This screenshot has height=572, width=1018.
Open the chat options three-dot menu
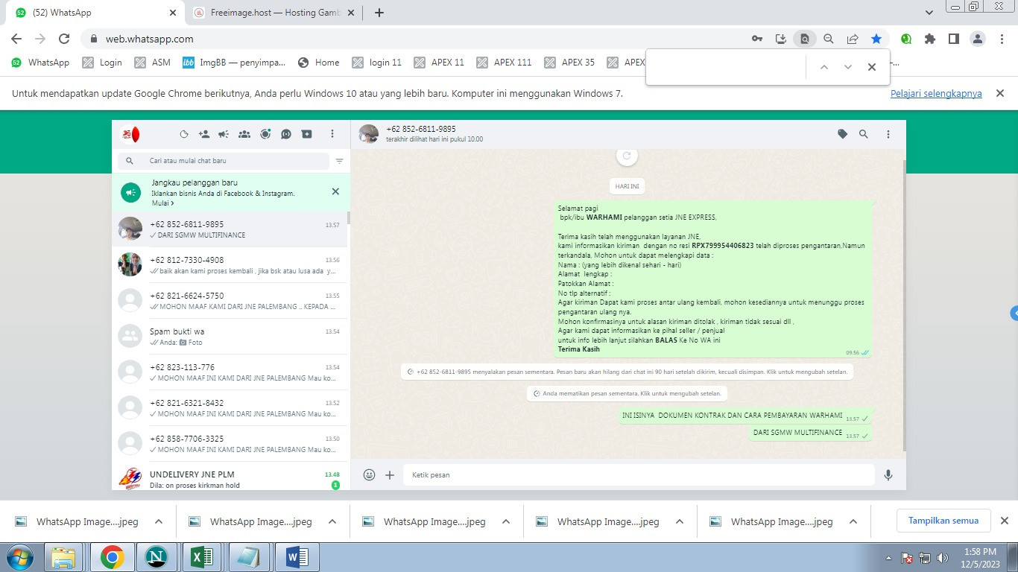click(x=888, y=134)
